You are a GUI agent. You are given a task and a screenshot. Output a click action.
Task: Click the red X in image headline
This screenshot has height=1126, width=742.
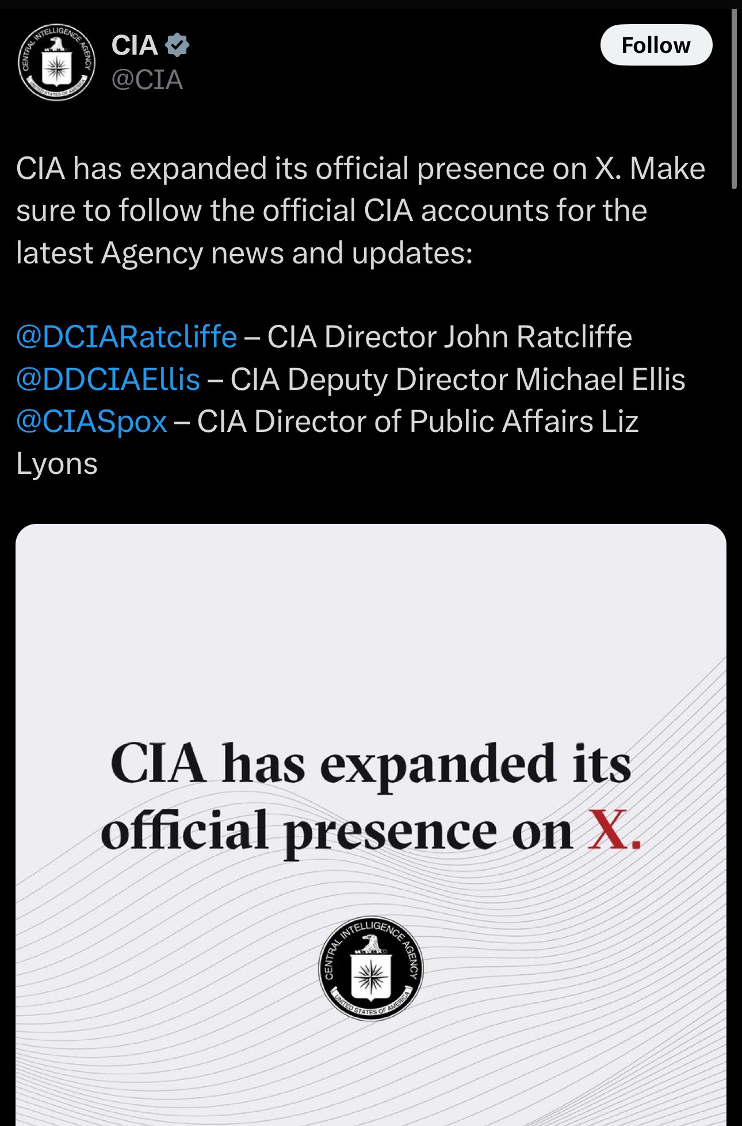(x=614, y=830)
